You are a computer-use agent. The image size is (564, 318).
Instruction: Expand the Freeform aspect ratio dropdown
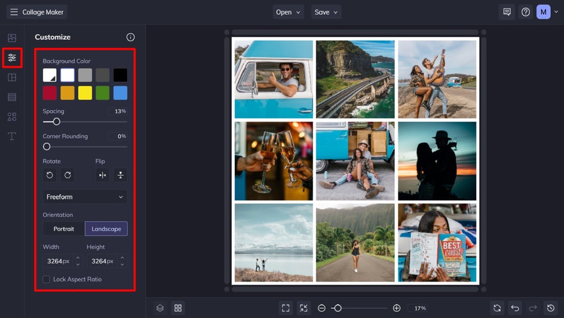pyautogui.click(x=85, y=197)
